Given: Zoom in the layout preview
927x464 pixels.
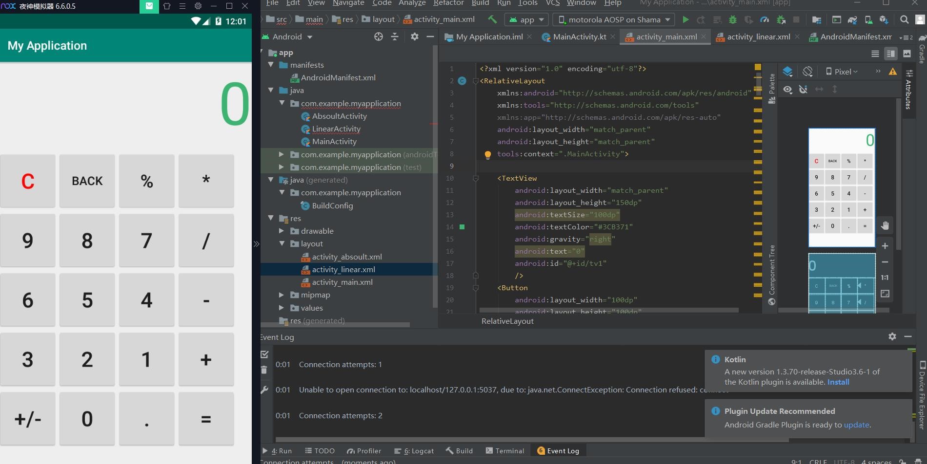Looking at the screenshot, I should click(885, 246).
